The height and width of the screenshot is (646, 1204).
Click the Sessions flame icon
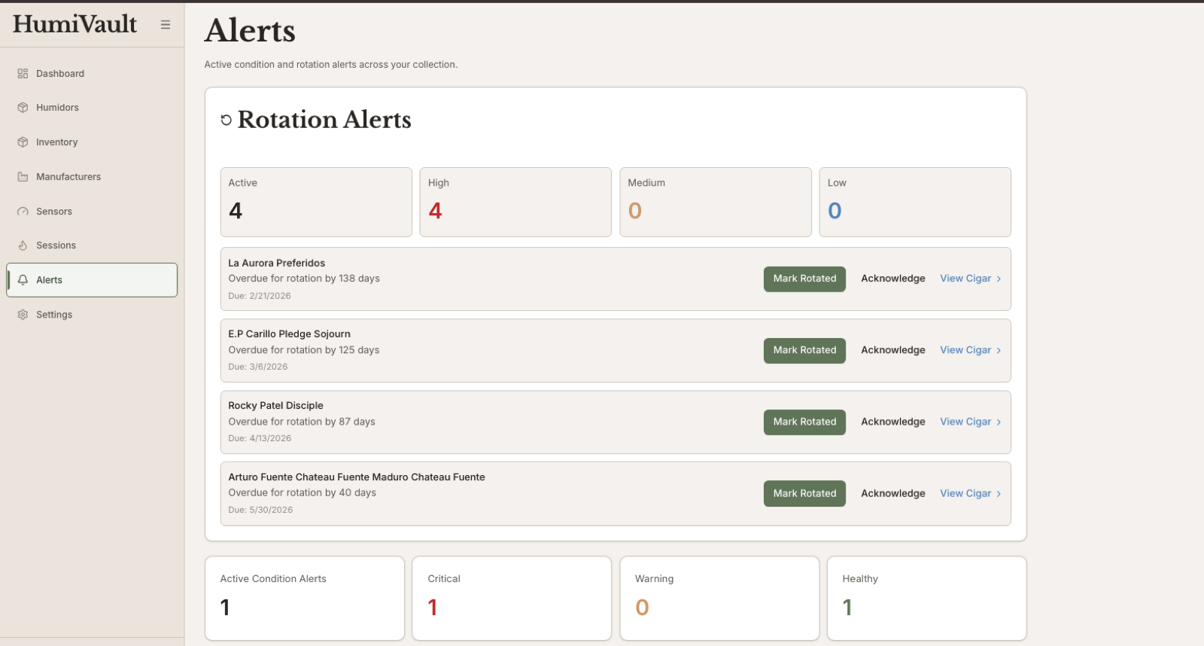coord(23,245)
